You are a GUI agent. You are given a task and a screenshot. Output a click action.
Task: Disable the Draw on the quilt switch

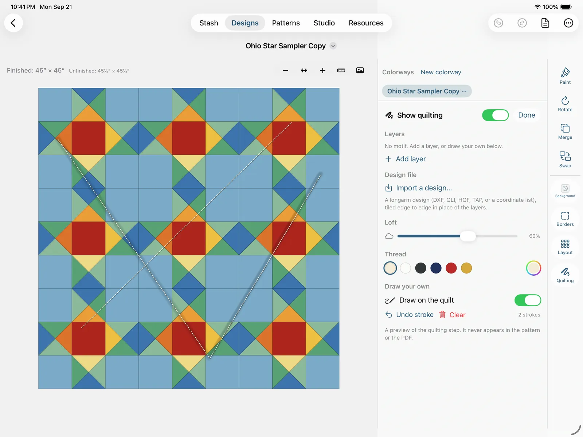528,300
